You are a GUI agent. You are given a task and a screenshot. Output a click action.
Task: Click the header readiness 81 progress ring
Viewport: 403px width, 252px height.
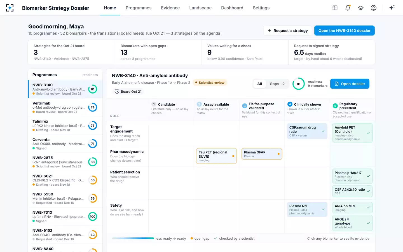(x=299, y=84)
